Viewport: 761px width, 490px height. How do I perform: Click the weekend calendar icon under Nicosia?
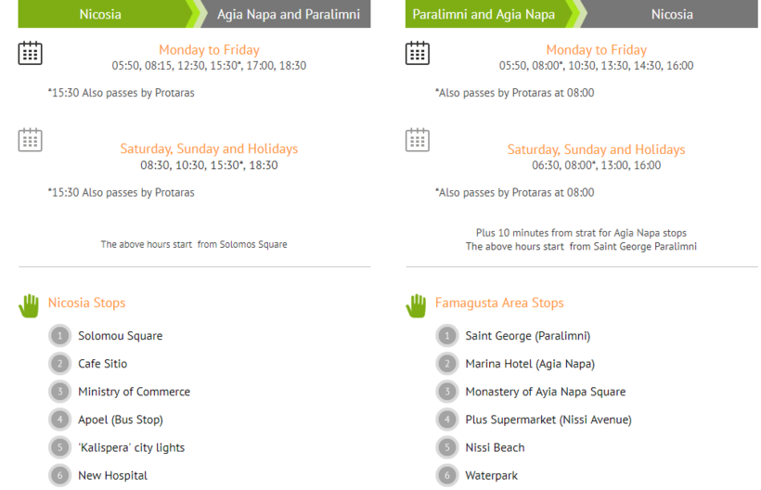pos(30,140)
